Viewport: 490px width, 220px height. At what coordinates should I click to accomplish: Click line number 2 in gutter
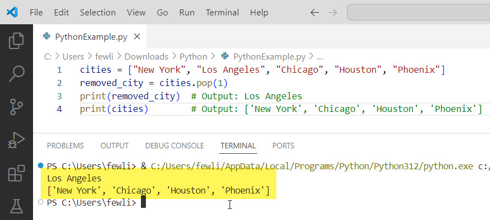coord(59,83)
